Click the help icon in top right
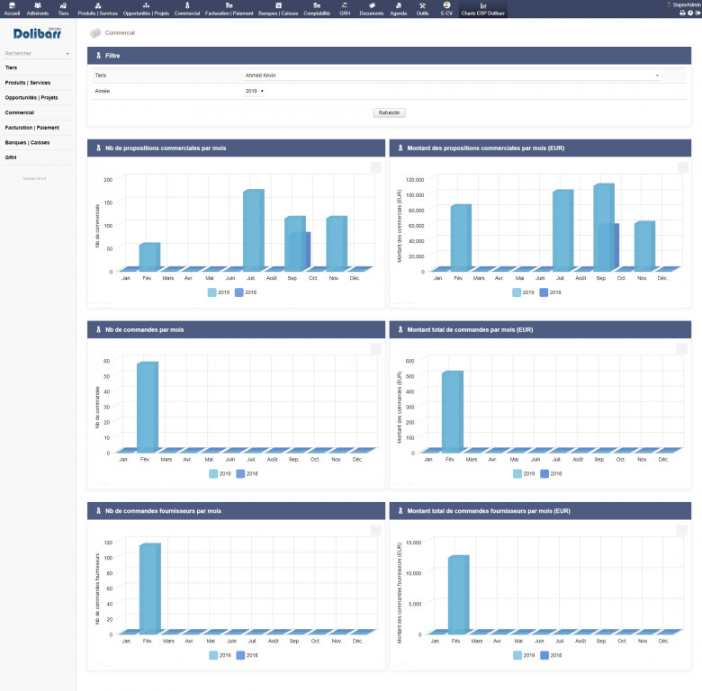 [x=690, y=13]
